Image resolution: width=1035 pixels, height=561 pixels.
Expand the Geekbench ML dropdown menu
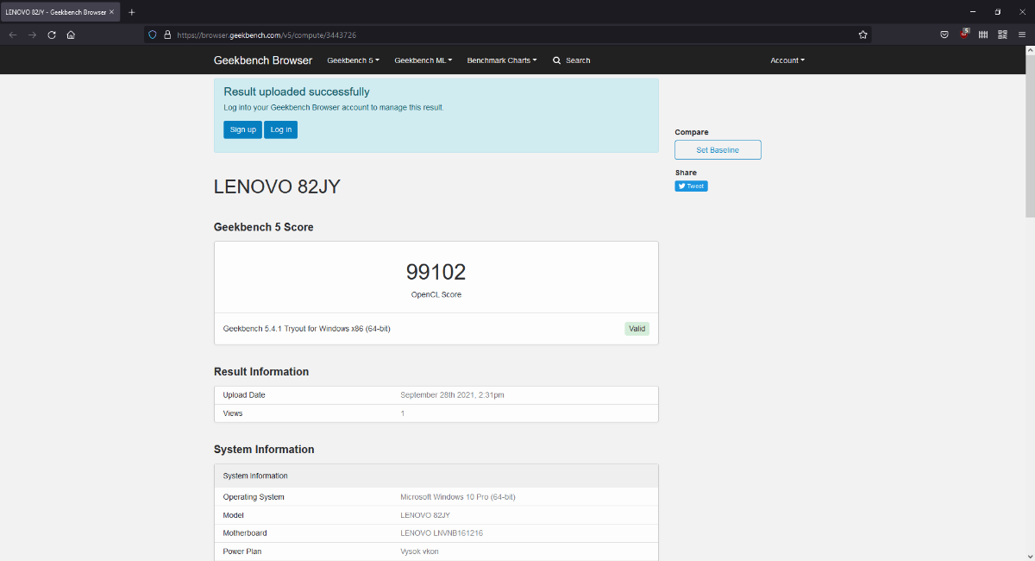click(x=423, y=60)
